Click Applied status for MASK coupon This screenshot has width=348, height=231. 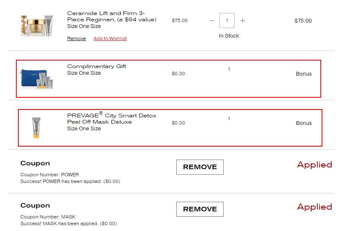pyautogui.click(x=314, y=207)
